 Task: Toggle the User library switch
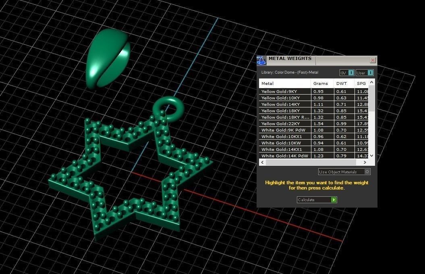click(x=365, y=73)
